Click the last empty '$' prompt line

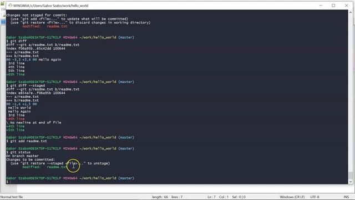(x=9, y=182)
